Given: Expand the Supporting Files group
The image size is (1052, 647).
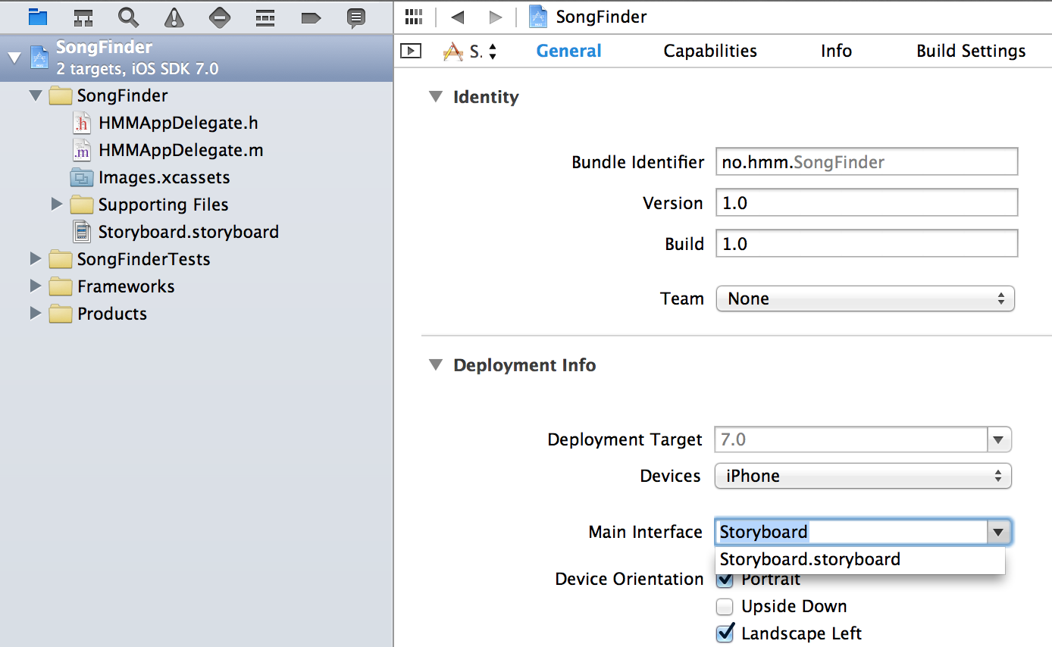Looking at the screenshot, I should (x=57, y=204).
